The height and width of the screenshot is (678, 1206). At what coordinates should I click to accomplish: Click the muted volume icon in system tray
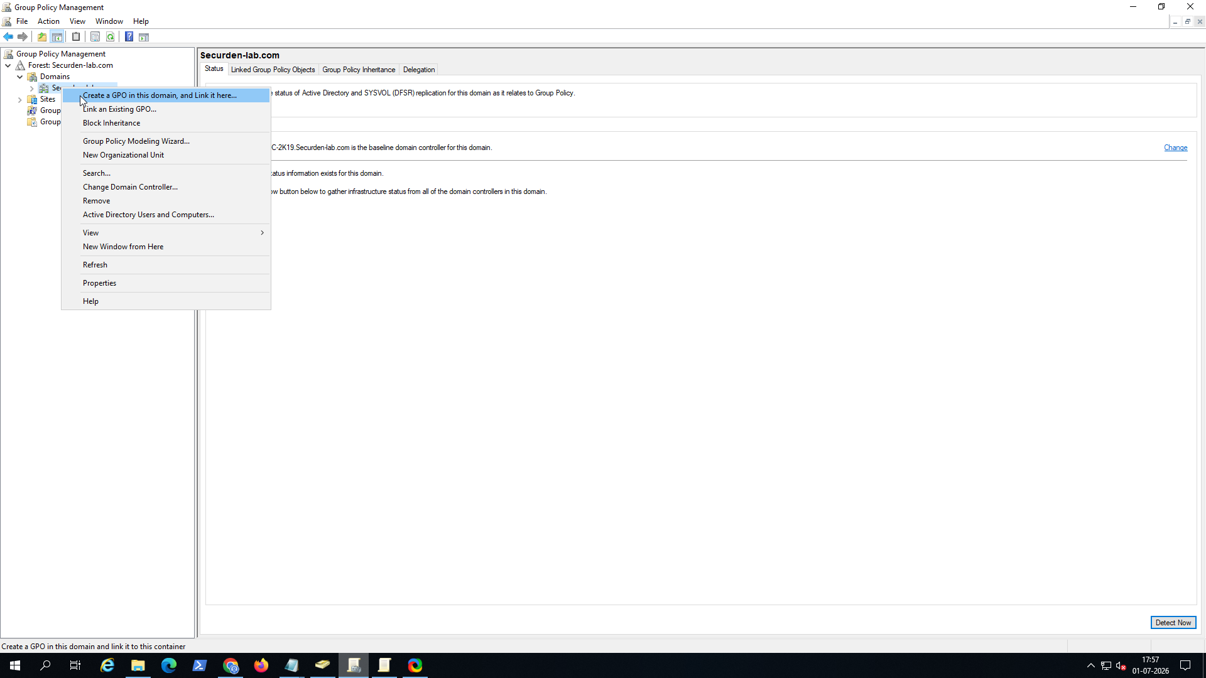coord(1121,665)
